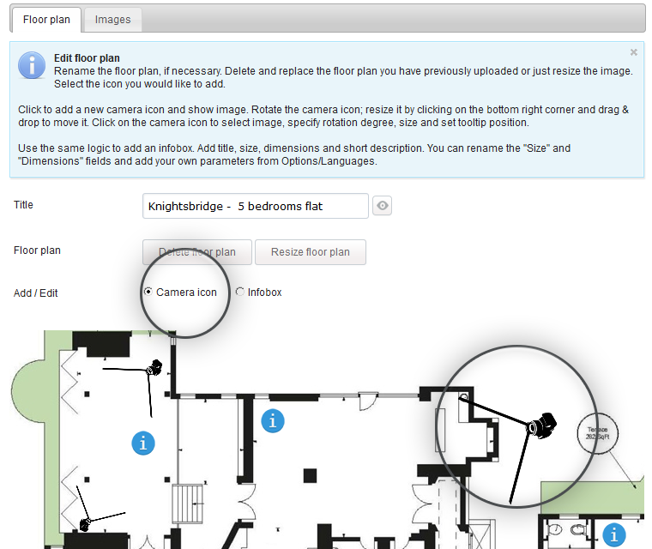Image resolution: width=652 pixels, height=549 pixels.
Task: Click the blue info icon in help box
Action: (x=32, y=65)
